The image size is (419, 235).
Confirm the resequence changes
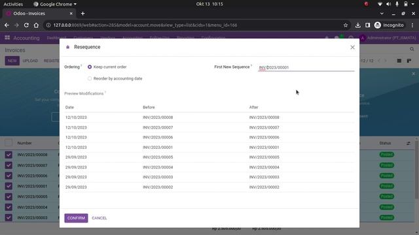click(x=76, y=218)
